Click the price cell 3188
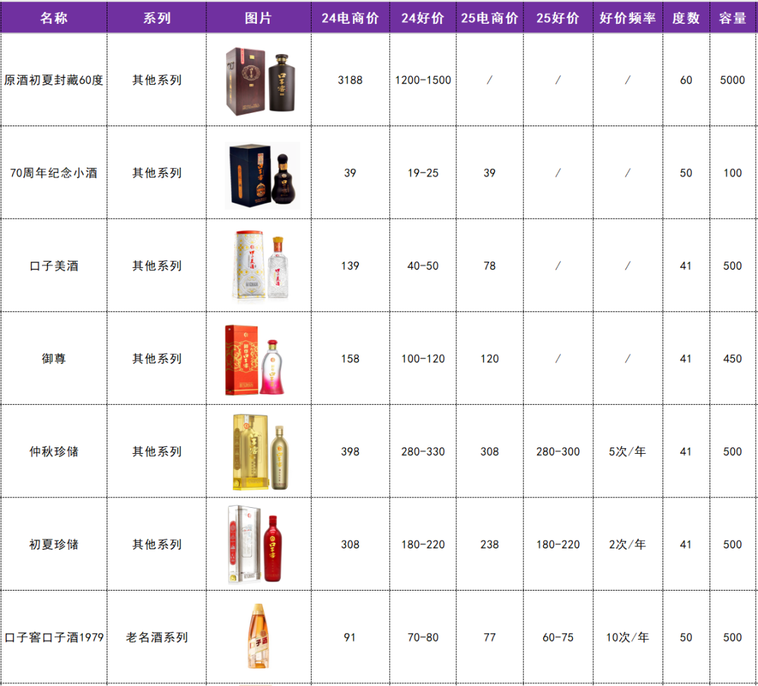This screenshot has width=758, height=686. [x=350, y=80]
